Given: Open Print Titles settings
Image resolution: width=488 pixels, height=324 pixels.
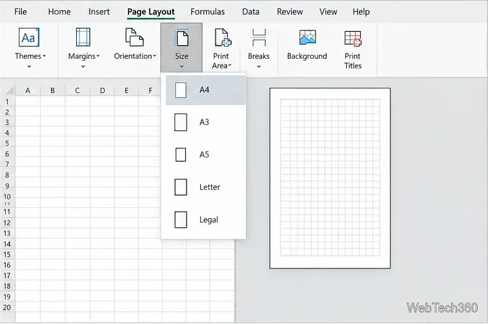Looking at the screenshot, I should 352,38.
